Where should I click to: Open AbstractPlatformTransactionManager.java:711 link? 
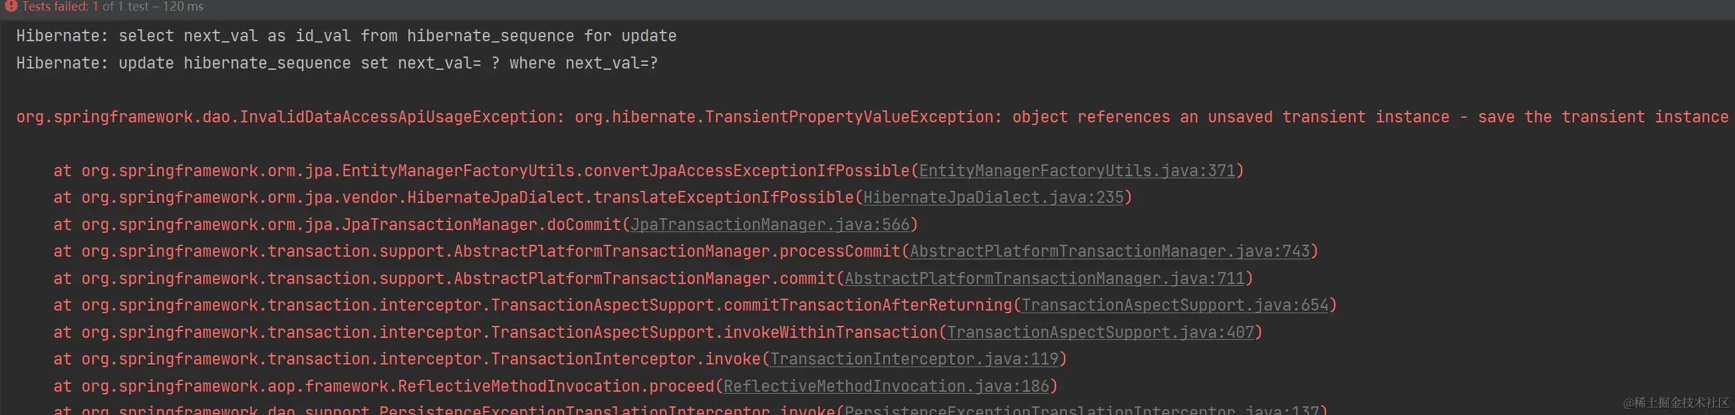click(x=1045, y=279)
